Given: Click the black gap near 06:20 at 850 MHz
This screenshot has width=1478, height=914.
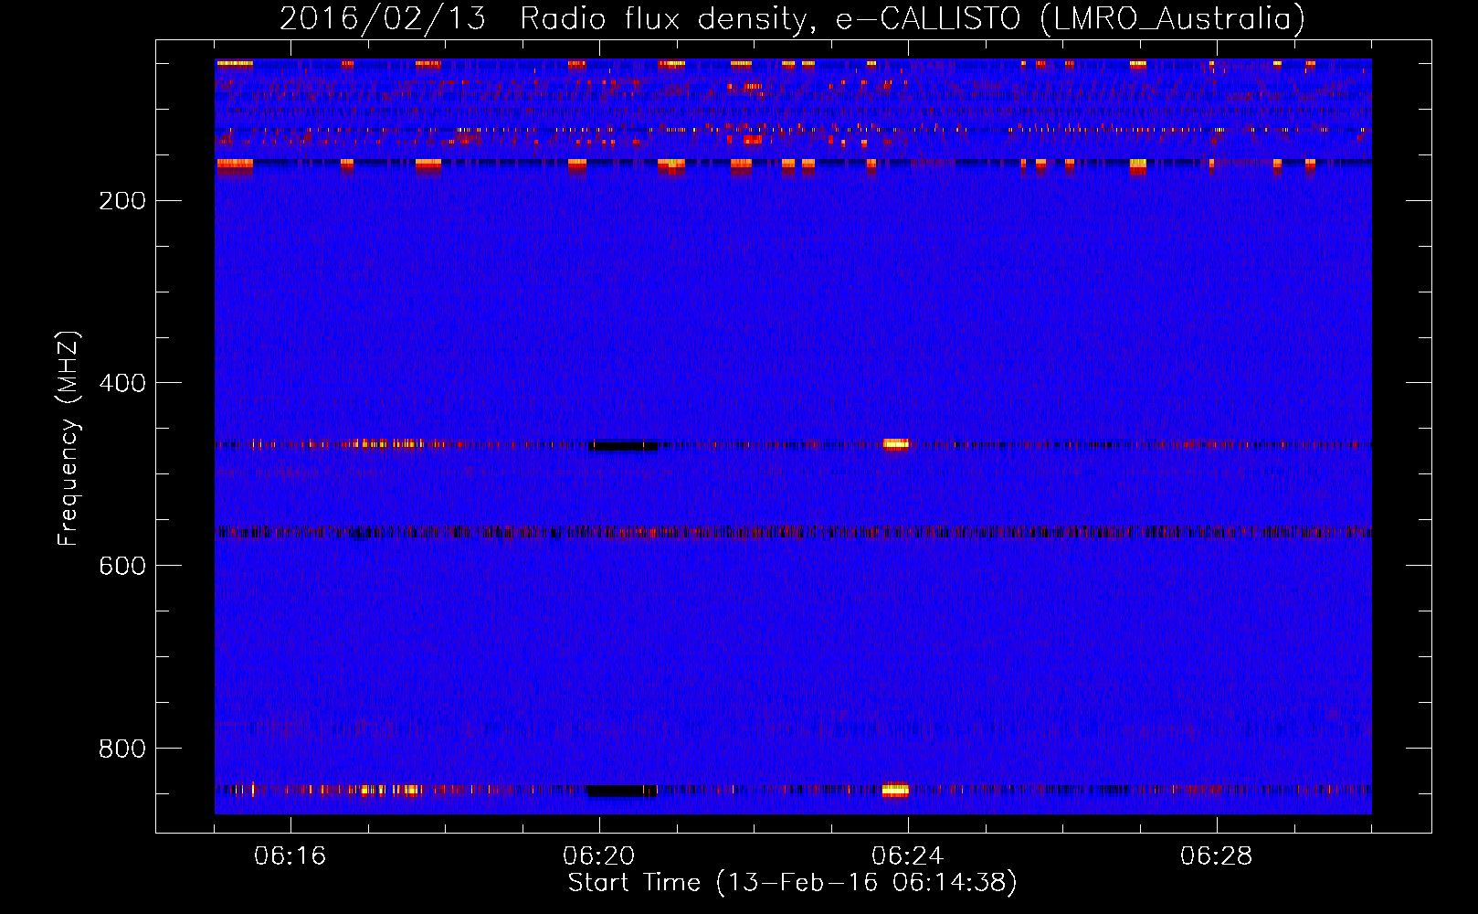Looking at the screenshot, I should pos(621,791).
